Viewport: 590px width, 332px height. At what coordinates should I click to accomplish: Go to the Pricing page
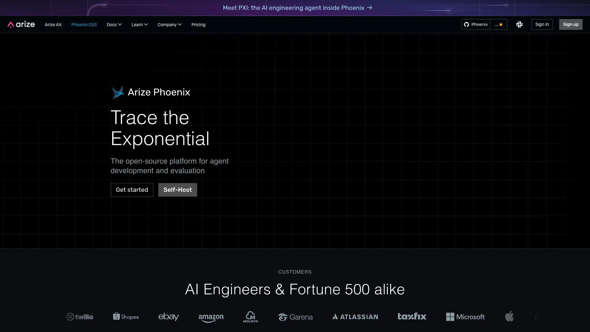click(198, 25)
